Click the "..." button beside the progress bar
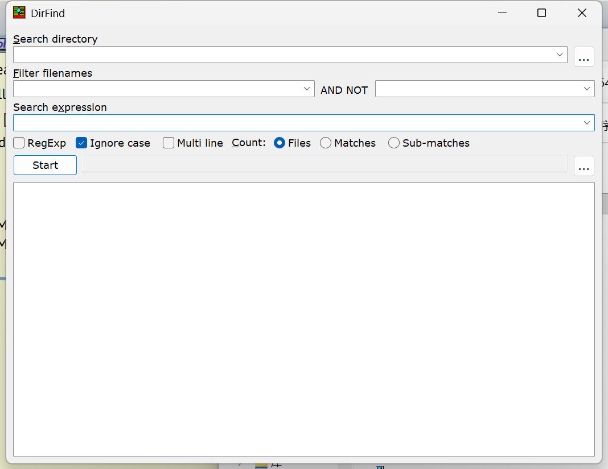Image resolution: width=608 pixels, height=469 pixels. (x=584, y=166)
